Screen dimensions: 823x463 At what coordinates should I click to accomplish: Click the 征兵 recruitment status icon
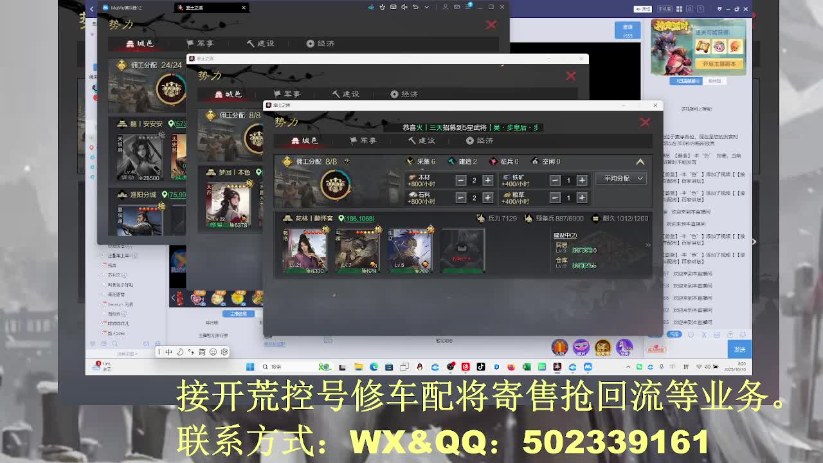pos(493,161)
